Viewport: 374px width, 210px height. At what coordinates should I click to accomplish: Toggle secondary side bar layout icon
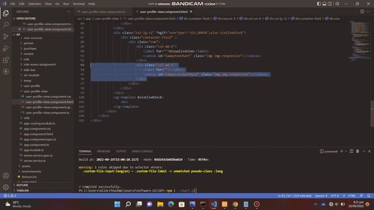point(330,4)
